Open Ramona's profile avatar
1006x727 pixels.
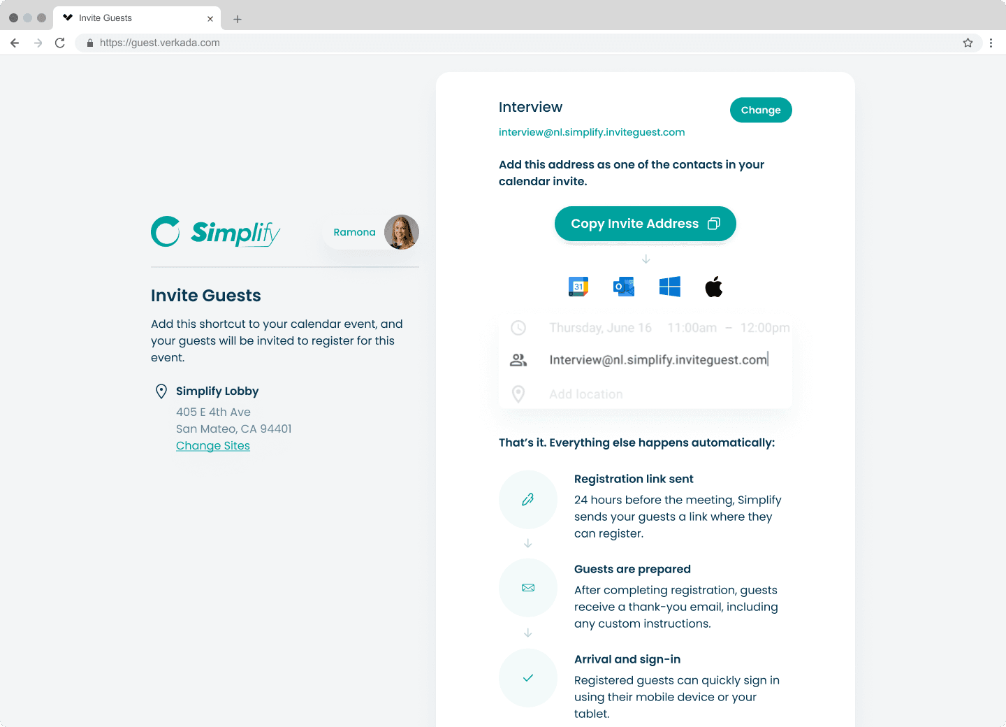point(401,232)
